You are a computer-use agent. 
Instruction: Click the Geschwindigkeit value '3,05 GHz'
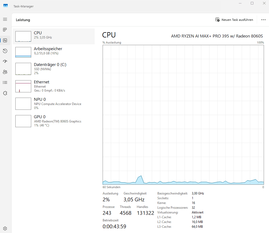point(134,199)
